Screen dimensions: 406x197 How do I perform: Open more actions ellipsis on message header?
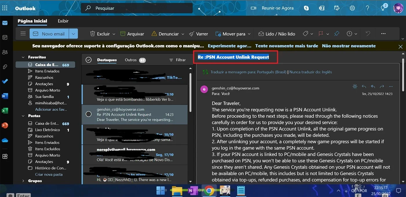[x=391, y=86]
